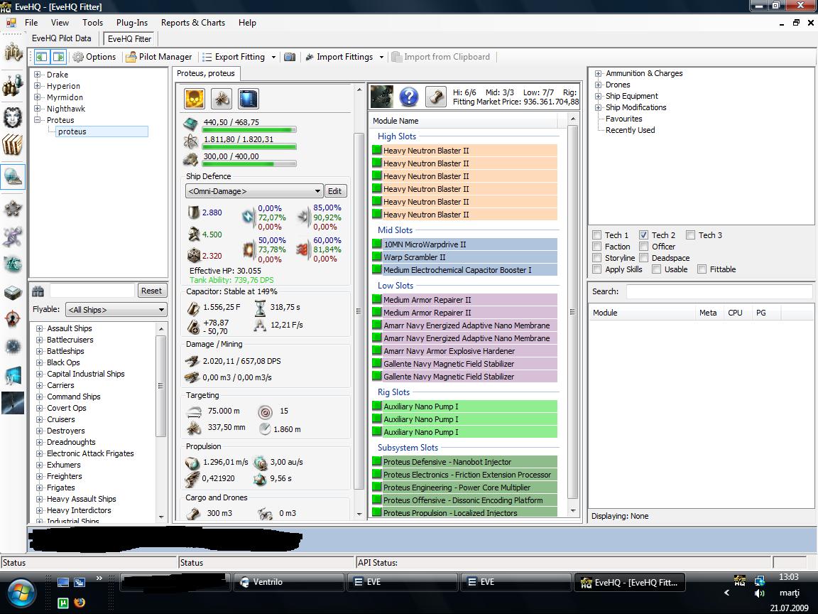818x614 pixels.
Task: Expand the Ammunition & Charges node
Action: pyautogui.click(x=599, y=73)
